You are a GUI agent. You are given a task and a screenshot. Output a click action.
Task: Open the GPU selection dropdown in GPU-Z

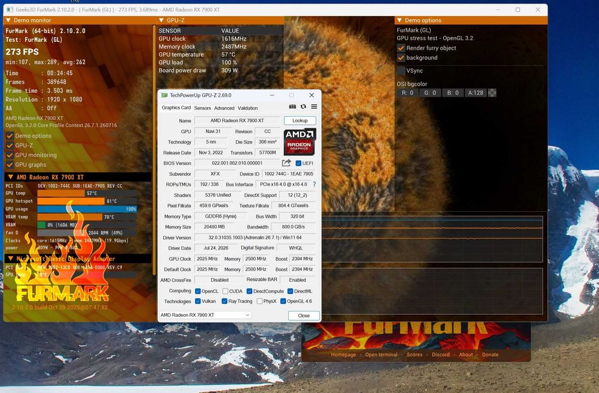(205, 315)
